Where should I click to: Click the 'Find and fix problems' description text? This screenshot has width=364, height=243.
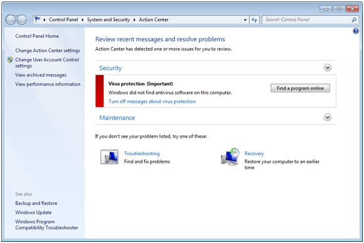[x=147, y=162]
